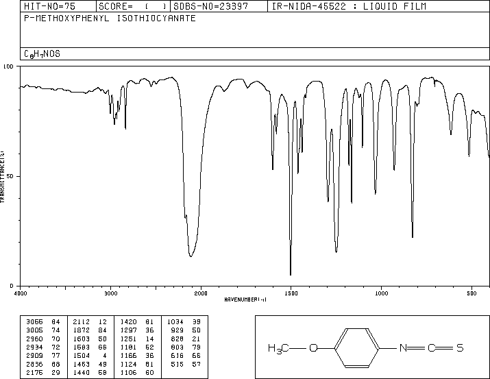Click the carbon atom C between N and S
490x379 pixels.
click(x=432, y=347)
